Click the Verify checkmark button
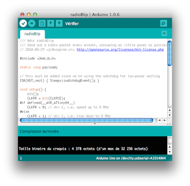This screenshot has height=186, width=190. 23,23
